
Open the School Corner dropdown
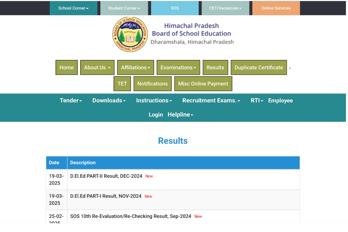[73, 8]
